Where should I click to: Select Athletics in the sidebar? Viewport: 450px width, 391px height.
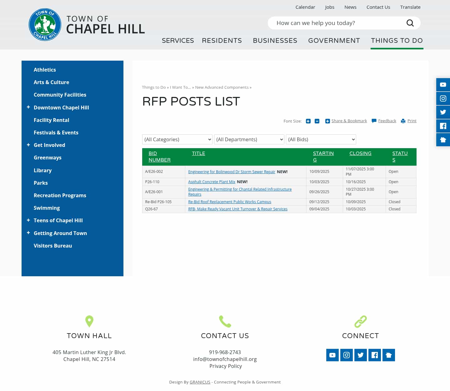click(x=45, y=70)
